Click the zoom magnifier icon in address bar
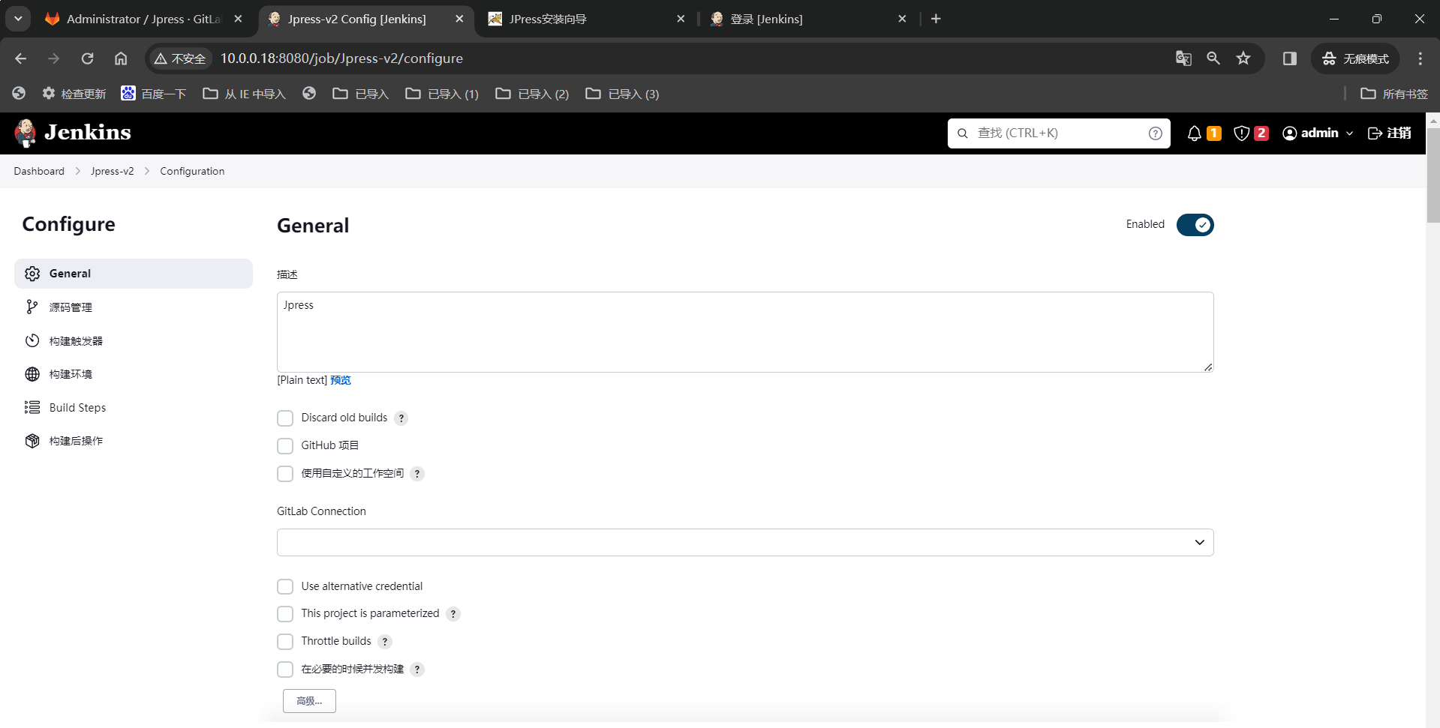 (1213, 58)
